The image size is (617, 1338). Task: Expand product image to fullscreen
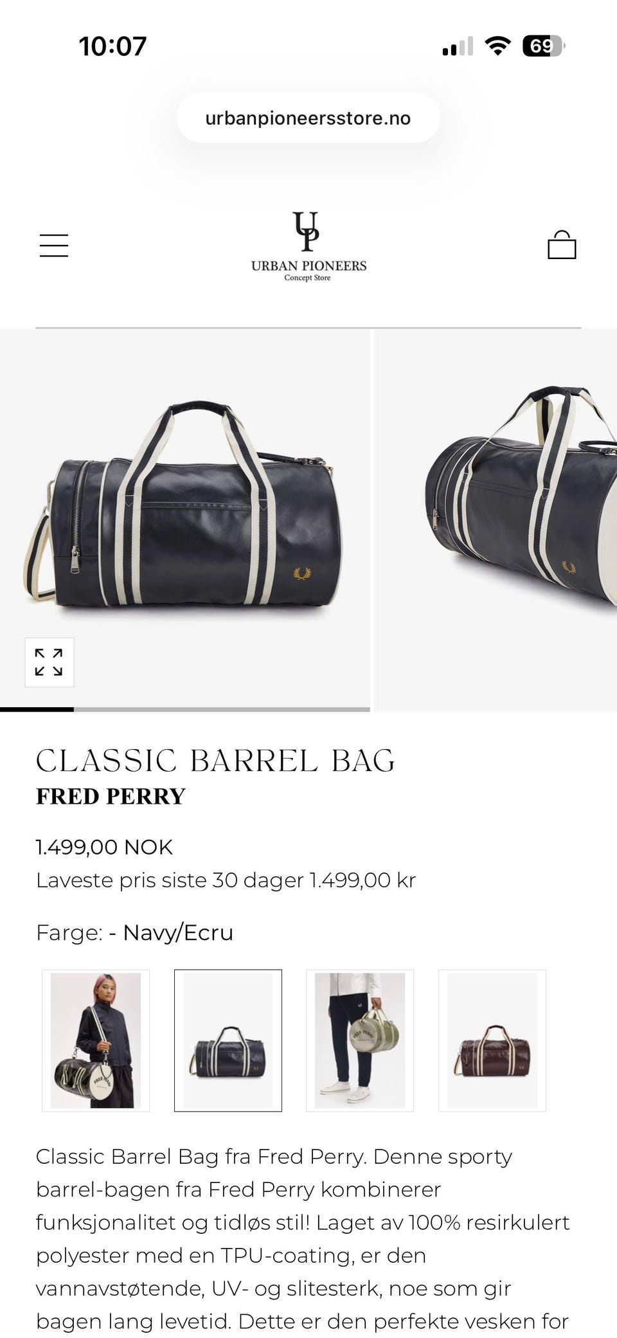49,662
